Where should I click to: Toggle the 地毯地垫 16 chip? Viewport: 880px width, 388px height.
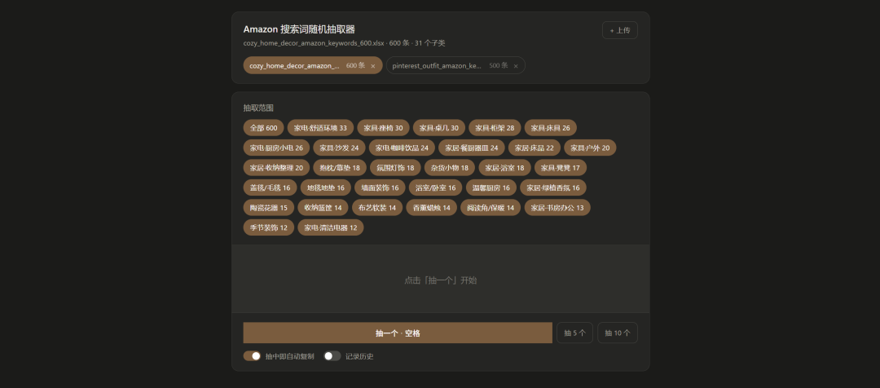[x=325, y=187]
